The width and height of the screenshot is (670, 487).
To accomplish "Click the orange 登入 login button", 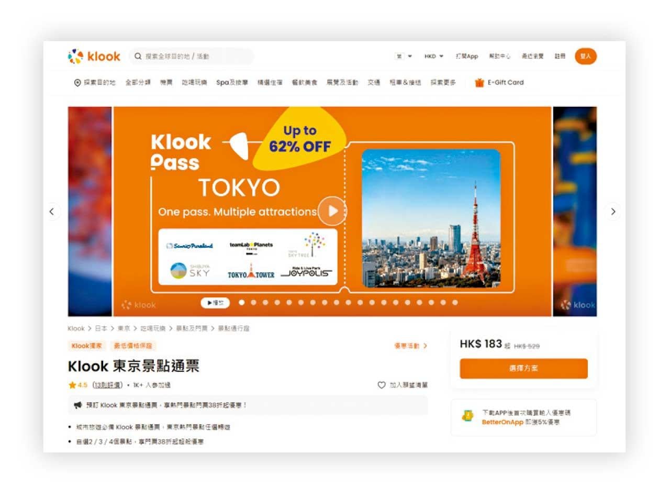I will 585,56.
